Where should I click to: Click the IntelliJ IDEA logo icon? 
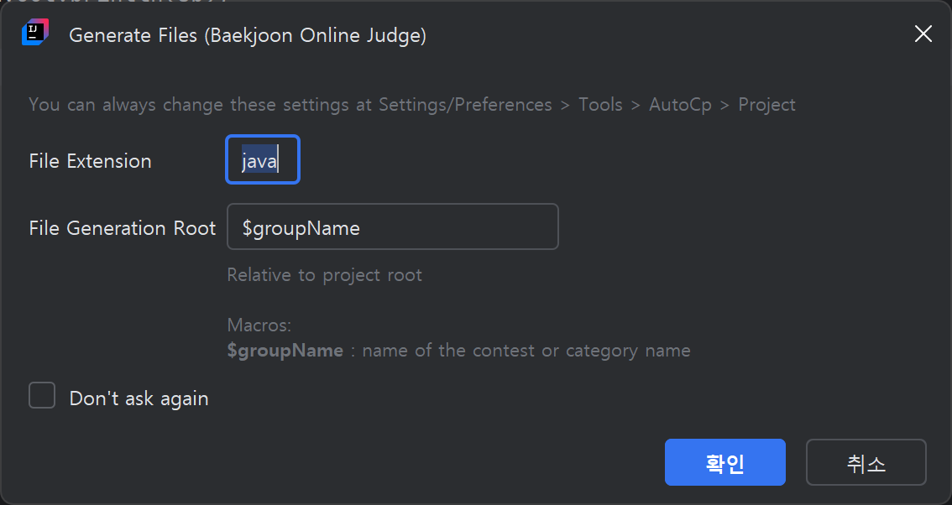(35, 33)
